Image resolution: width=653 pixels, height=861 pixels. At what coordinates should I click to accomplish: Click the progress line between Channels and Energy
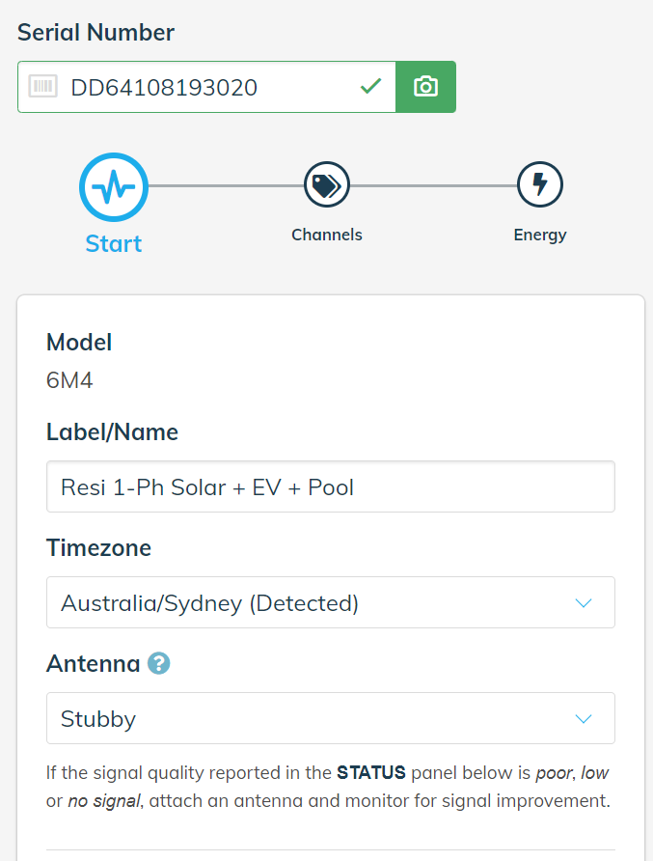pyautogui.click(x=433, y=185)
